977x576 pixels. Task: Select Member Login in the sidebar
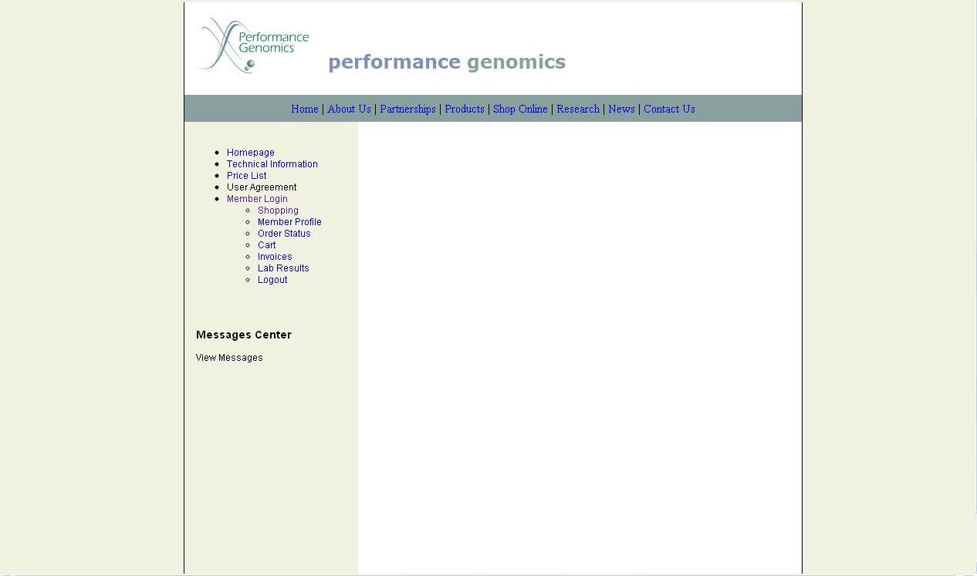[x=257, y=199]
